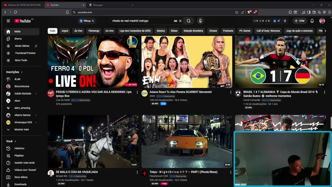
Task: Open Seus vídeos in the sidebar
Action: 22,177
